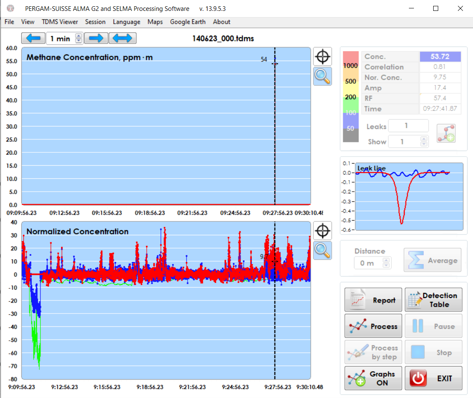The image size is (473, 398).
Task: Open the TDMS Viewer menu
Action: tap(59, 22)
